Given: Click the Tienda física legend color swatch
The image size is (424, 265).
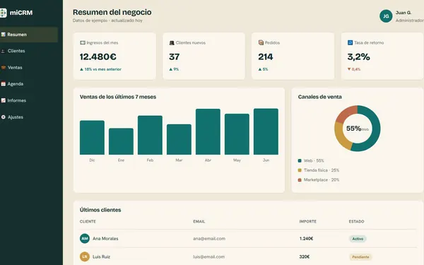Looking at the screenshot, I should click(x=300, y=170).
